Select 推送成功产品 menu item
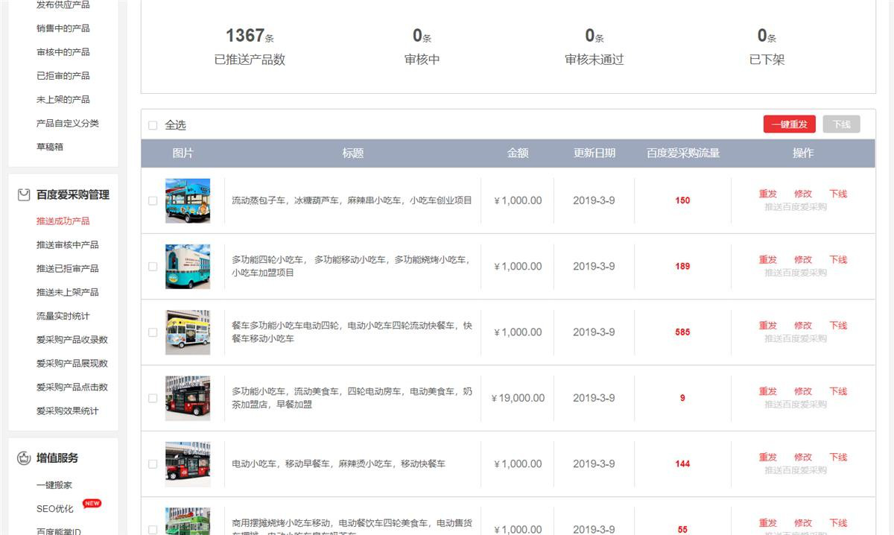 (63, 221)
